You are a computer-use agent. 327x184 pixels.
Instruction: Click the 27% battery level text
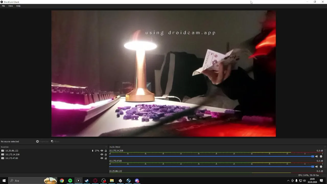point(97,151)
